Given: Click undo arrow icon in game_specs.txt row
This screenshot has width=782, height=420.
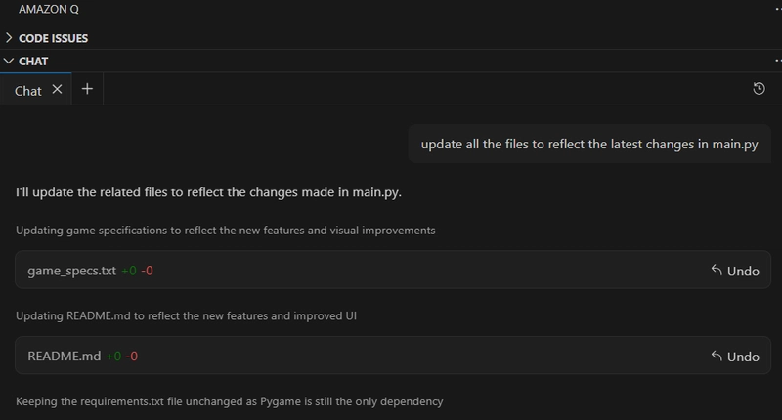Looking at the screenshot, I should (717, 270).
